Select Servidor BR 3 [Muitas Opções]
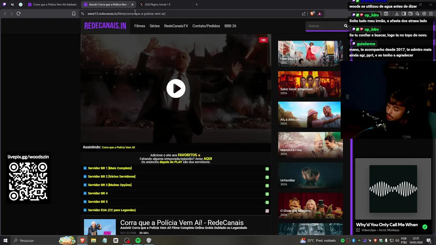This screenshot has height=245, width=436. pyautogui.click(x=110, y=185)
